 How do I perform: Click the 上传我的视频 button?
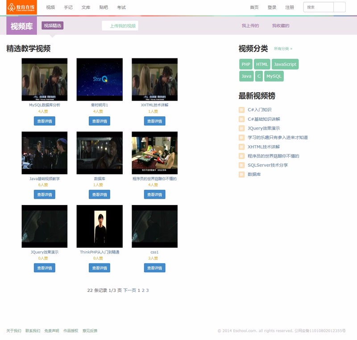pos(120,26)
